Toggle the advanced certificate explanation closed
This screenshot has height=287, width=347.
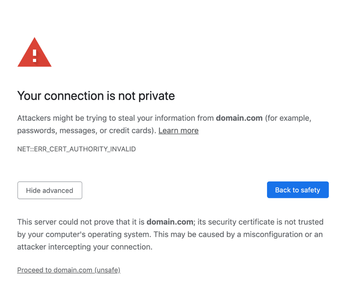point(50,190)
